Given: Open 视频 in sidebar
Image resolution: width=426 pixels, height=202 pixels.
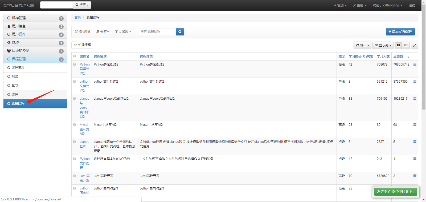Looking at the screenshot, I should 35,76.
